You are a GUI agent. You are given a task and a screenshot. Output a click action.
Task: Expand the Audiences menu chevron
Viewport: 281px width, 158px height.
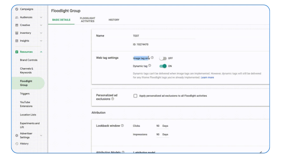click(x=41, y=18)
